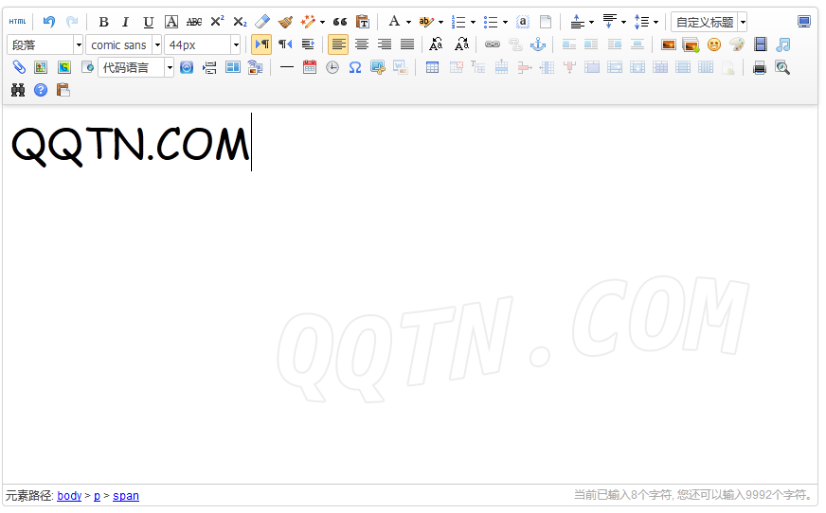Image resolution: width=826 pixels, height=513 pixels.
Task: Open the 代码语言 code language menu
Action: pyautogui.click(x=136, y=67)
